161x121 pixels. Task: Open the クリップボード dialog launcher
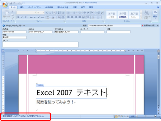[14, 21]
